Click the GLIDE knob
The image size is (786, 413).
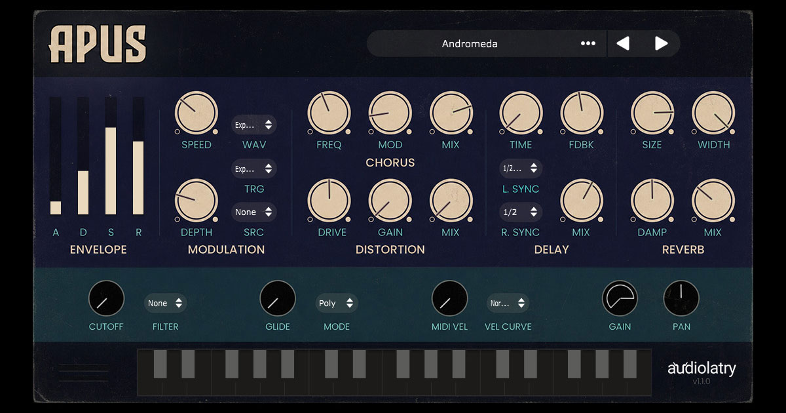(x=278, y=298)
